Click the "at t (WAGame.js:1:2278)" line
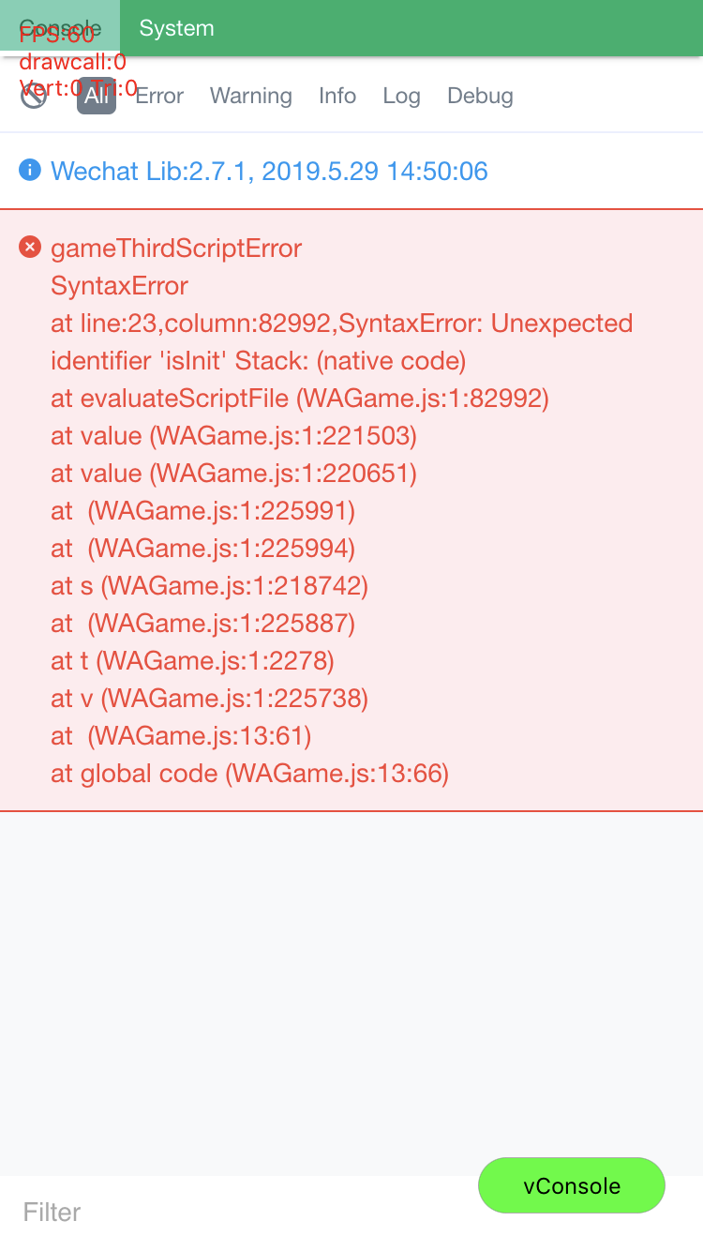This screenshot has width=703, height=1251. pyautogui.click(x=192, y=661)
